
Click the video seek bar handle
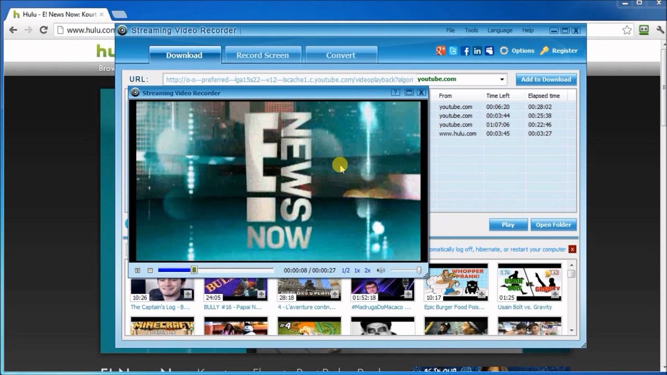point(194,270)
